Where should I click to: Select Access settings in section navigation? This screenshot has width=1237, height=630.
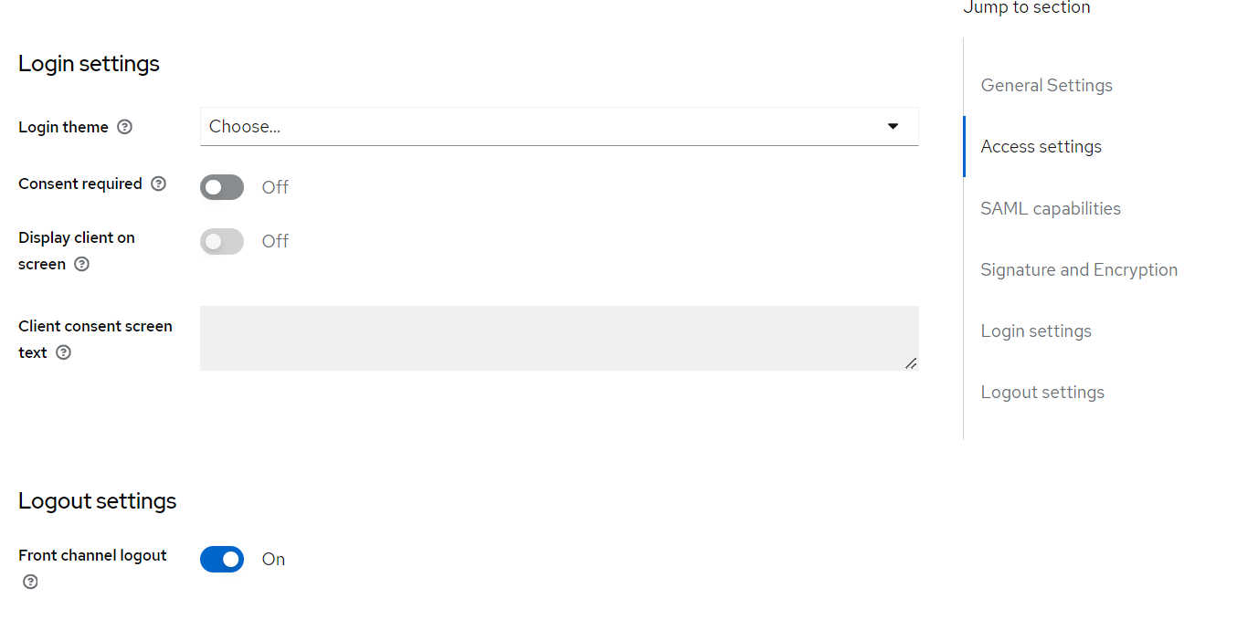point(1041,147)
